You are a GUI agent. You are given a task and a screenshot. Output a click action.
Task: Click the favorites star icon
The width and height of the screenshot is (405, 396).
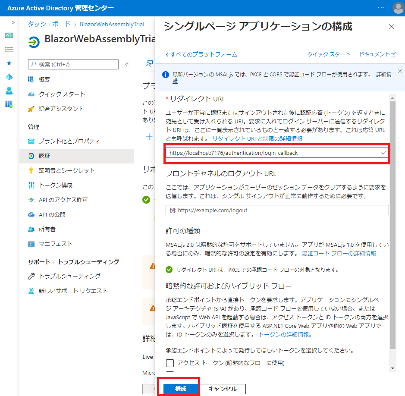pyautogui.click(x=9, y=63)
